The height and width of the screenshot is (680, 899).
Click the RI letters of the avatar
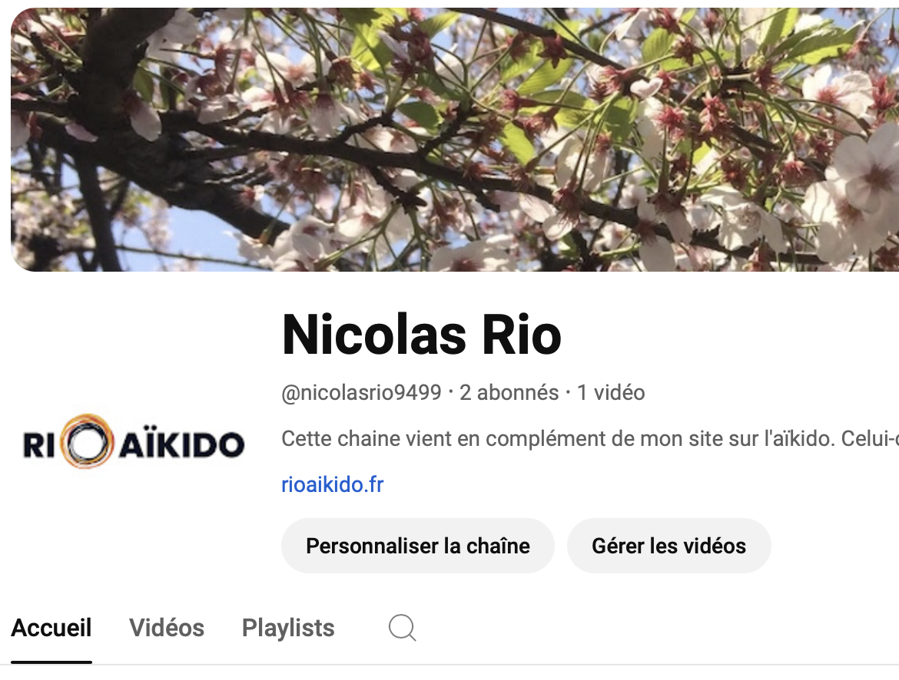coord(39,445)
